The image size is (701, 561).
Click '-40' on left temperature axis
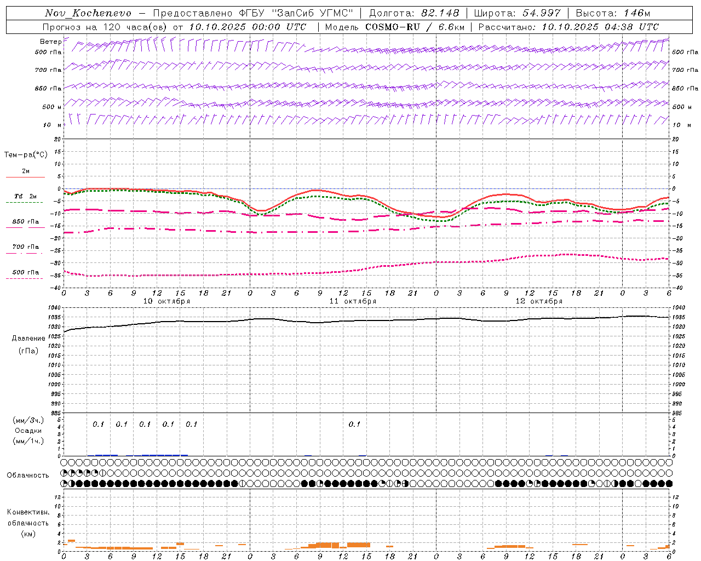(56, 288)
